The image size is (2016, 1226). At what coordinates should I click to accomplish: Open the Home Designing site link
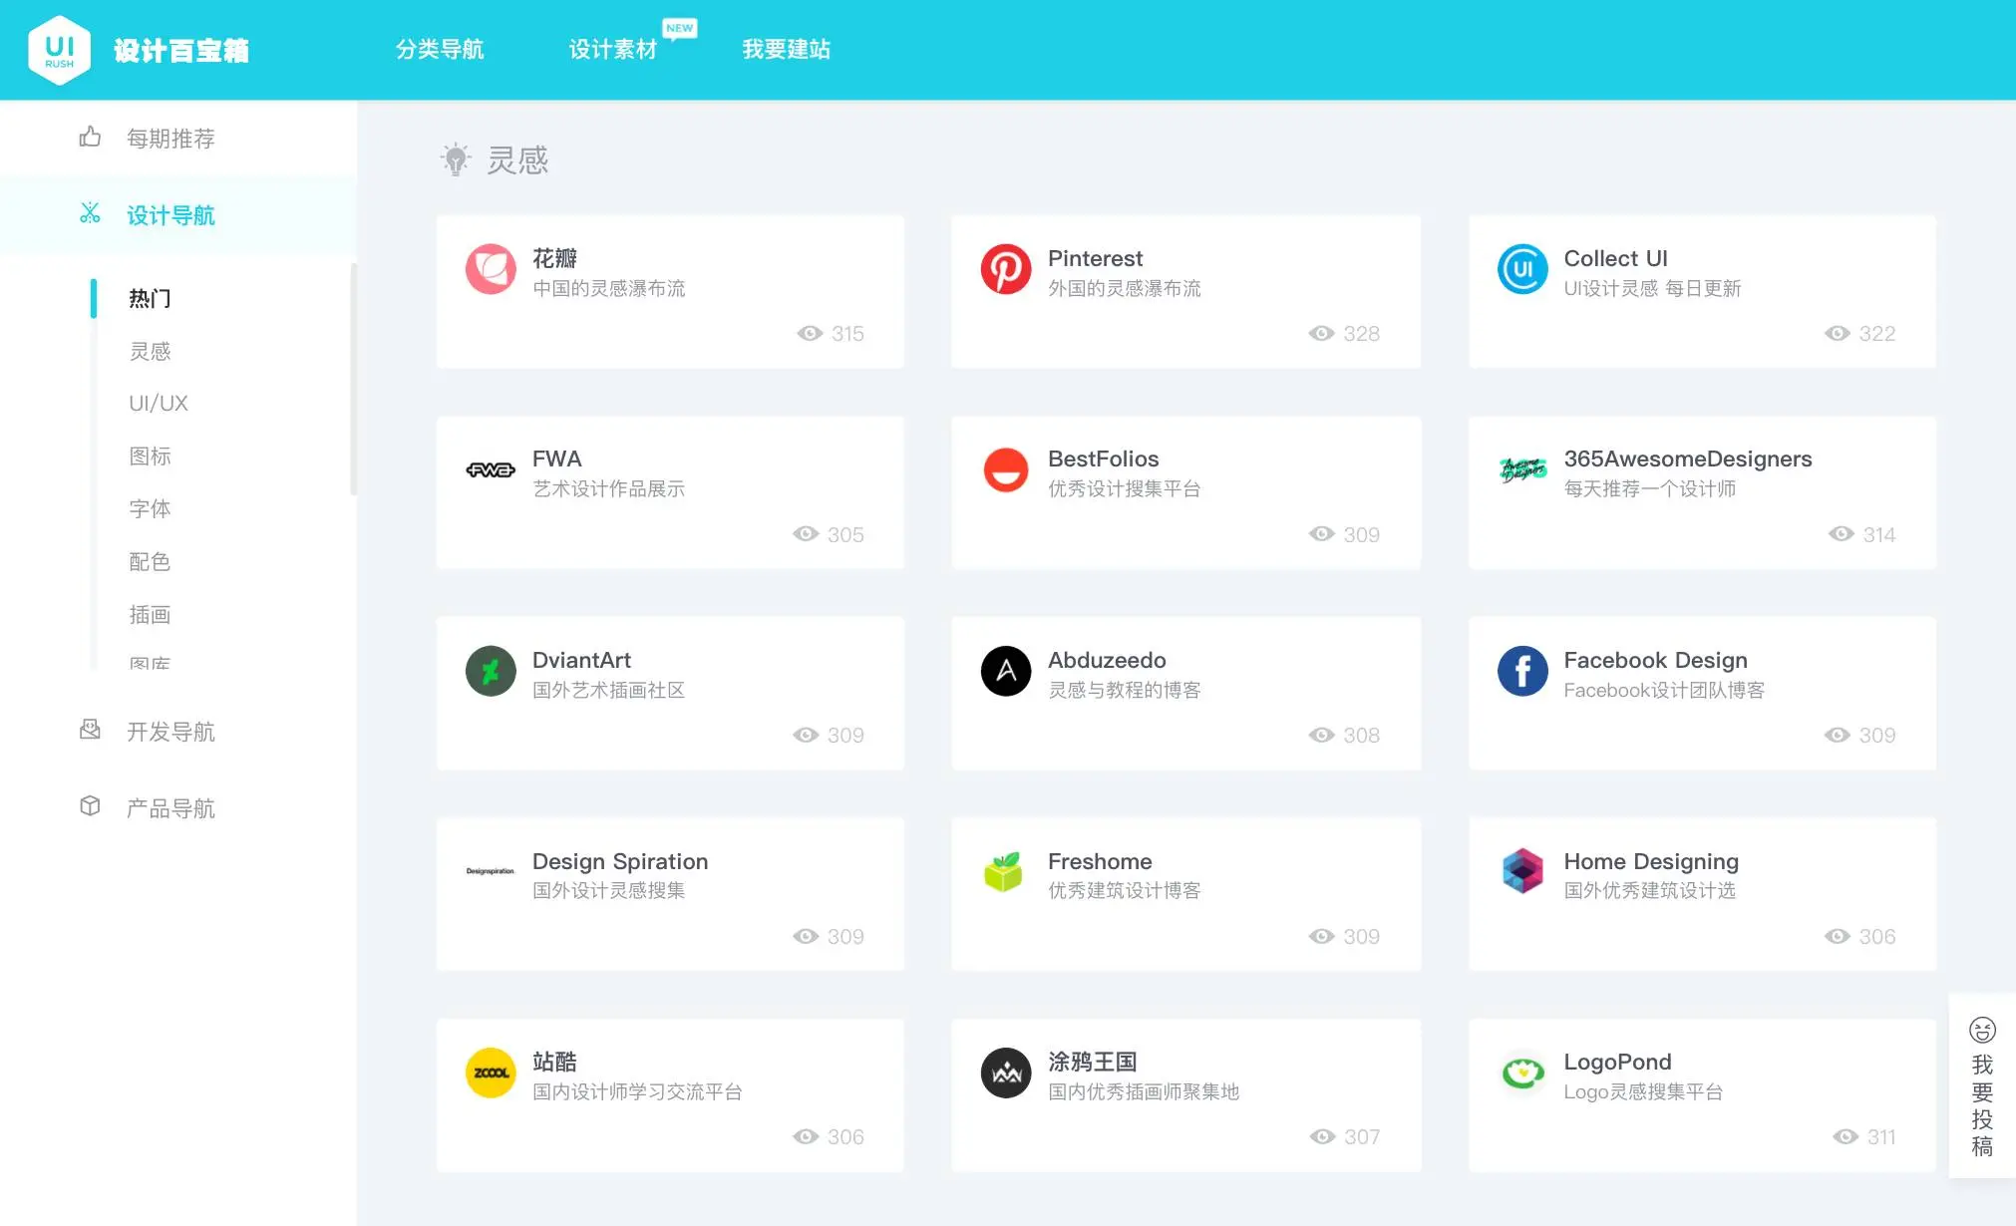click(1650, 861)
